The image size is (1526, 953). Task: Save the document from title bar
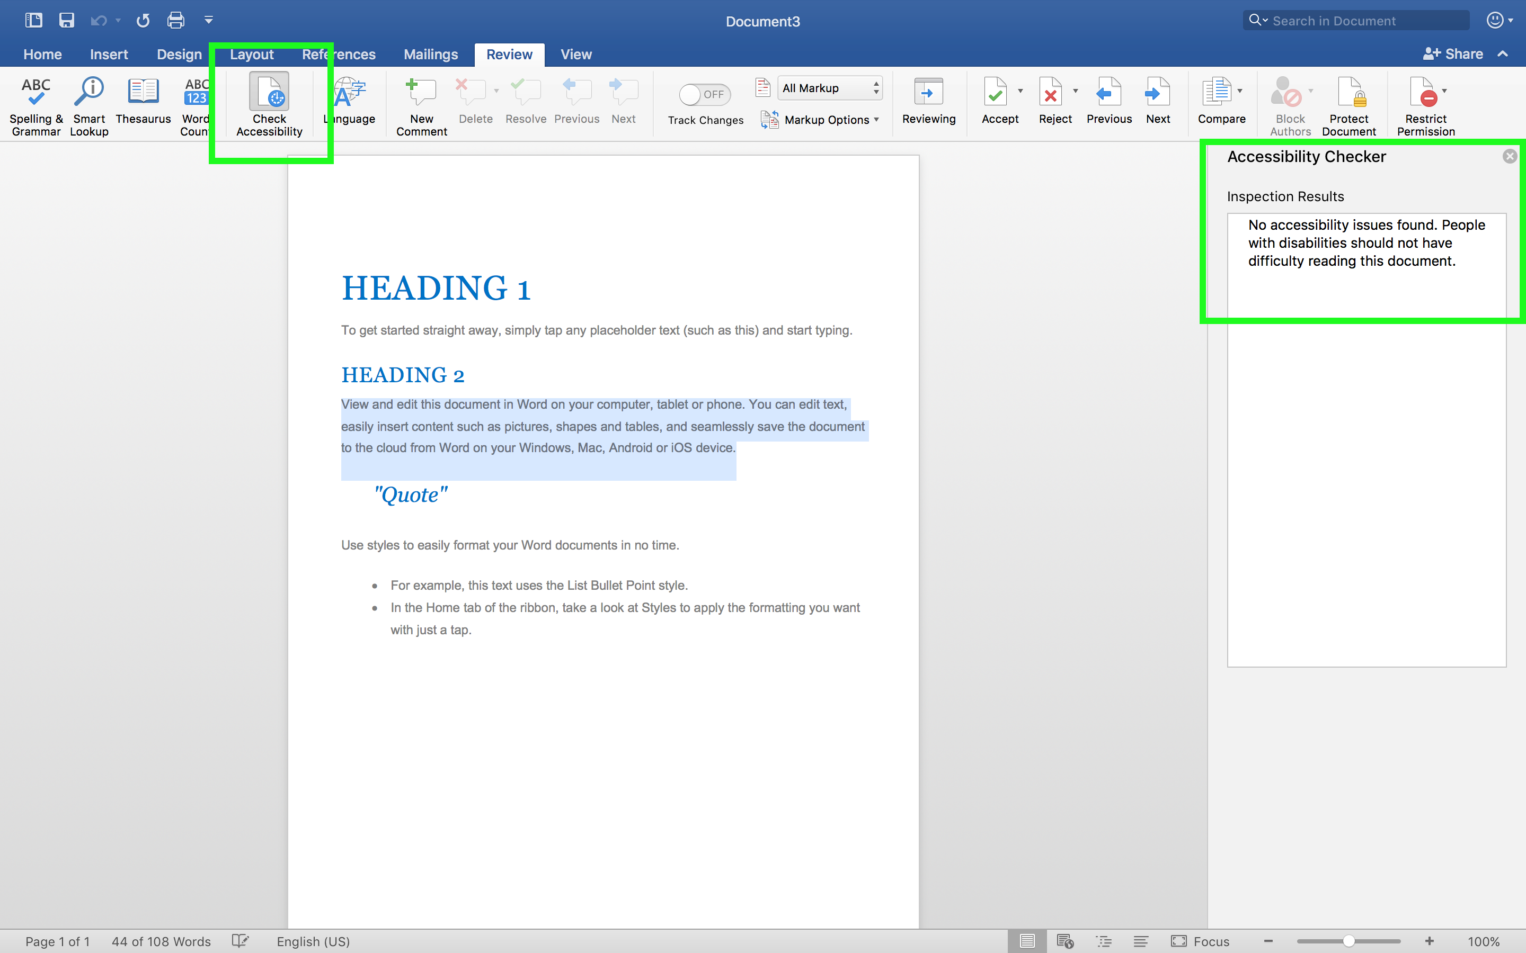[67, 20]
